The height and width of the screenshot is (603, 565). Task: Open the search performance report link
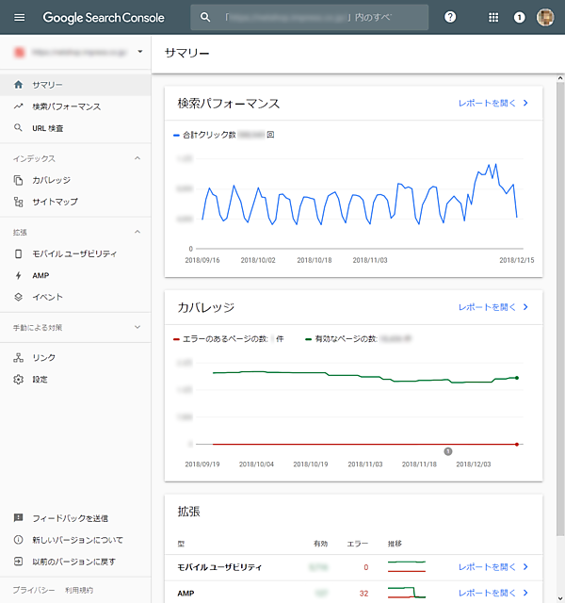[x=493, y=104]
